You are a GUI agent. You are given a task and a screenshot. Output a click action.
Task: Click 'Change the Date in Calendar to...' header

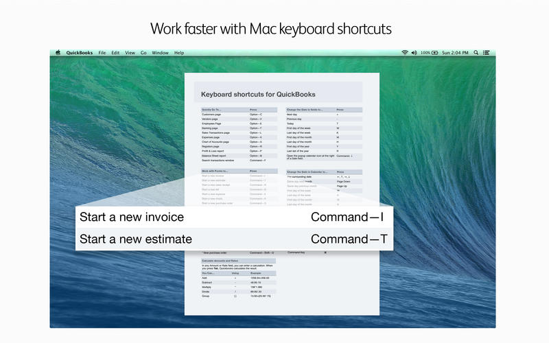coord(324,172)
